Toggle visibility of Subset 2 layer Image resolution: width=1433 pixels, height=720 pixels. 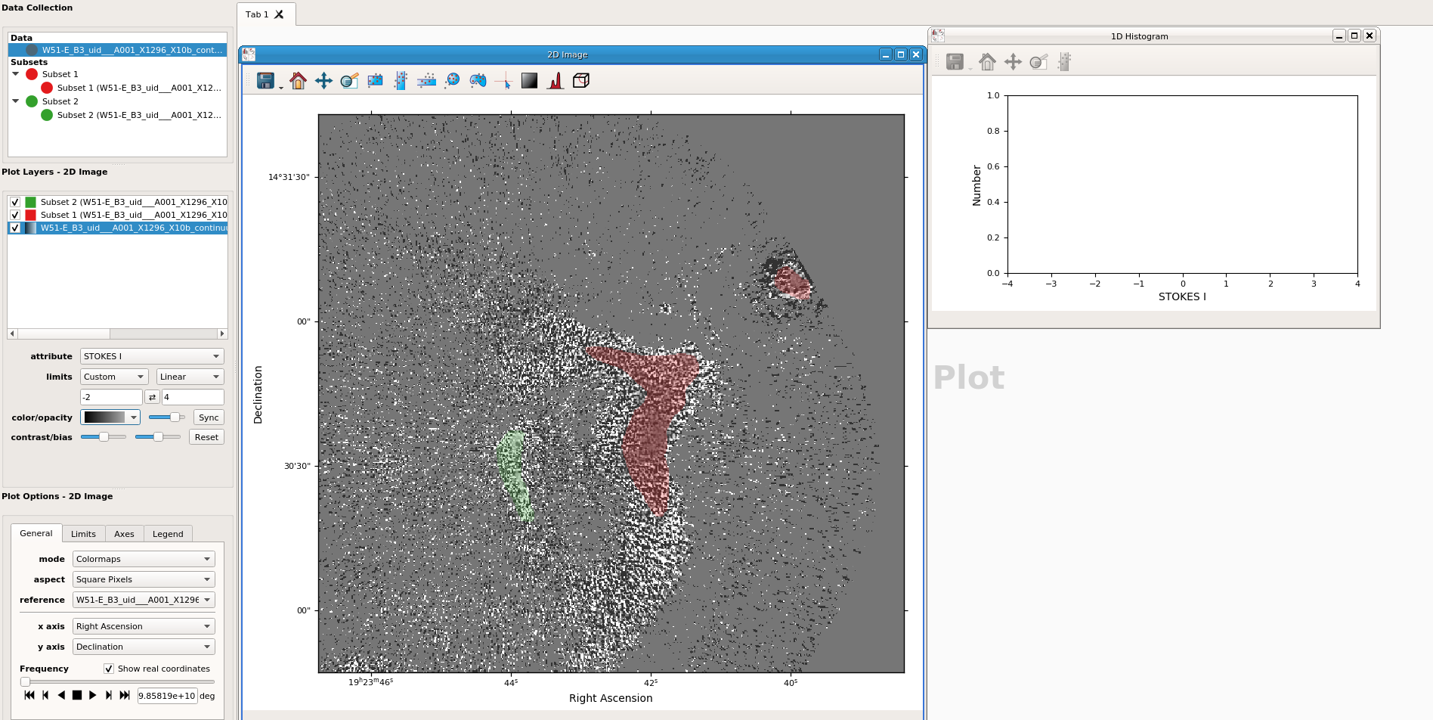14,202
